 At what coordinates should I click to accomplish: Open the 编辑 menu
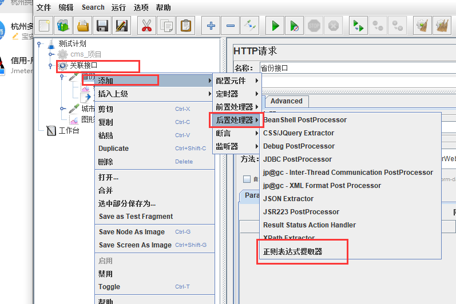66,7
